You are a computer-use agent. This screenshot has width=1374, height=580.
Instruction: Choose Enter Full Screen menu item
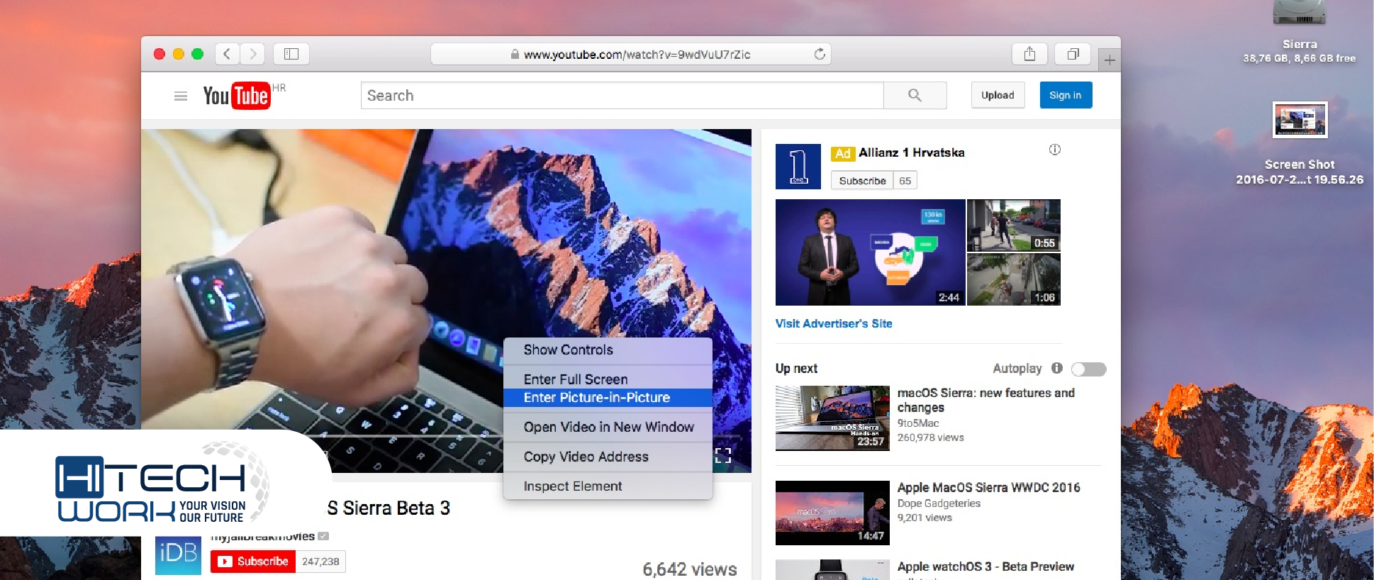(x=608, y=379)
